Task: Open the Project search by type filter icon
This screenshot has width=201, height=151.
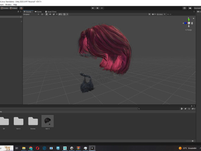Action: (182, 109)
